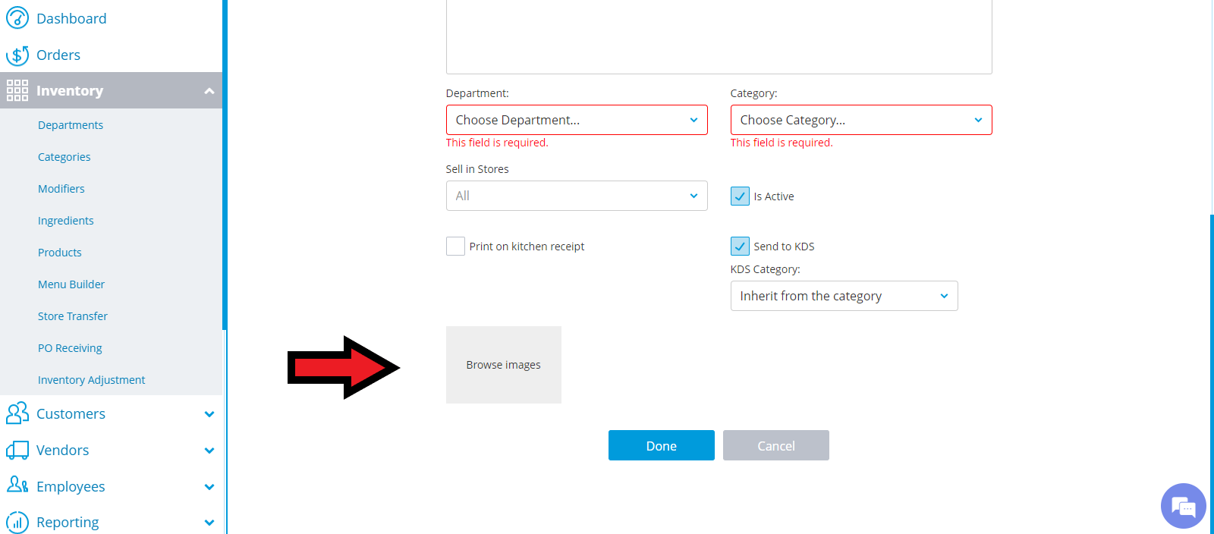This screenshot has width=1214, height=534.
Task: Click the Cancel button
Action: point(776,445)
